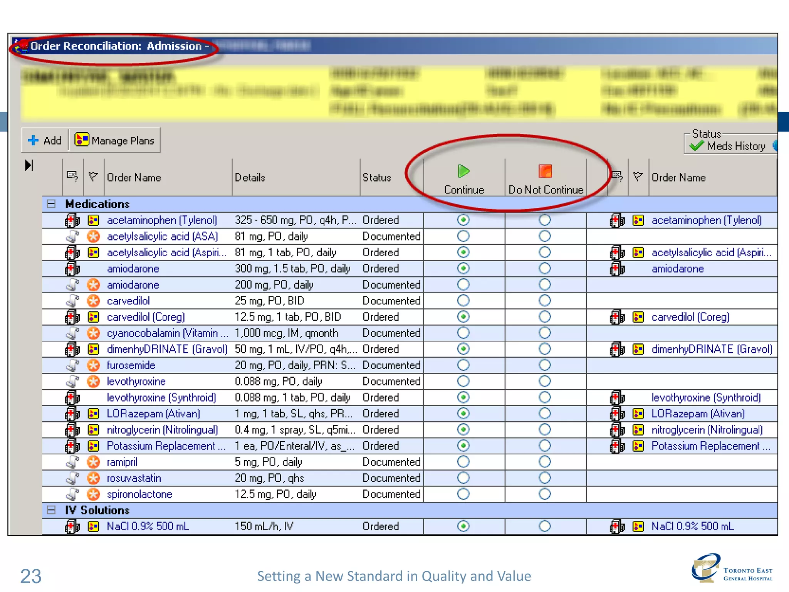Click the plan icon beside left nitroglycerin order

click(93, 429)
